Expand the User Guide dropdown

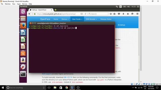pyautogui.click(x=77, y=19)
